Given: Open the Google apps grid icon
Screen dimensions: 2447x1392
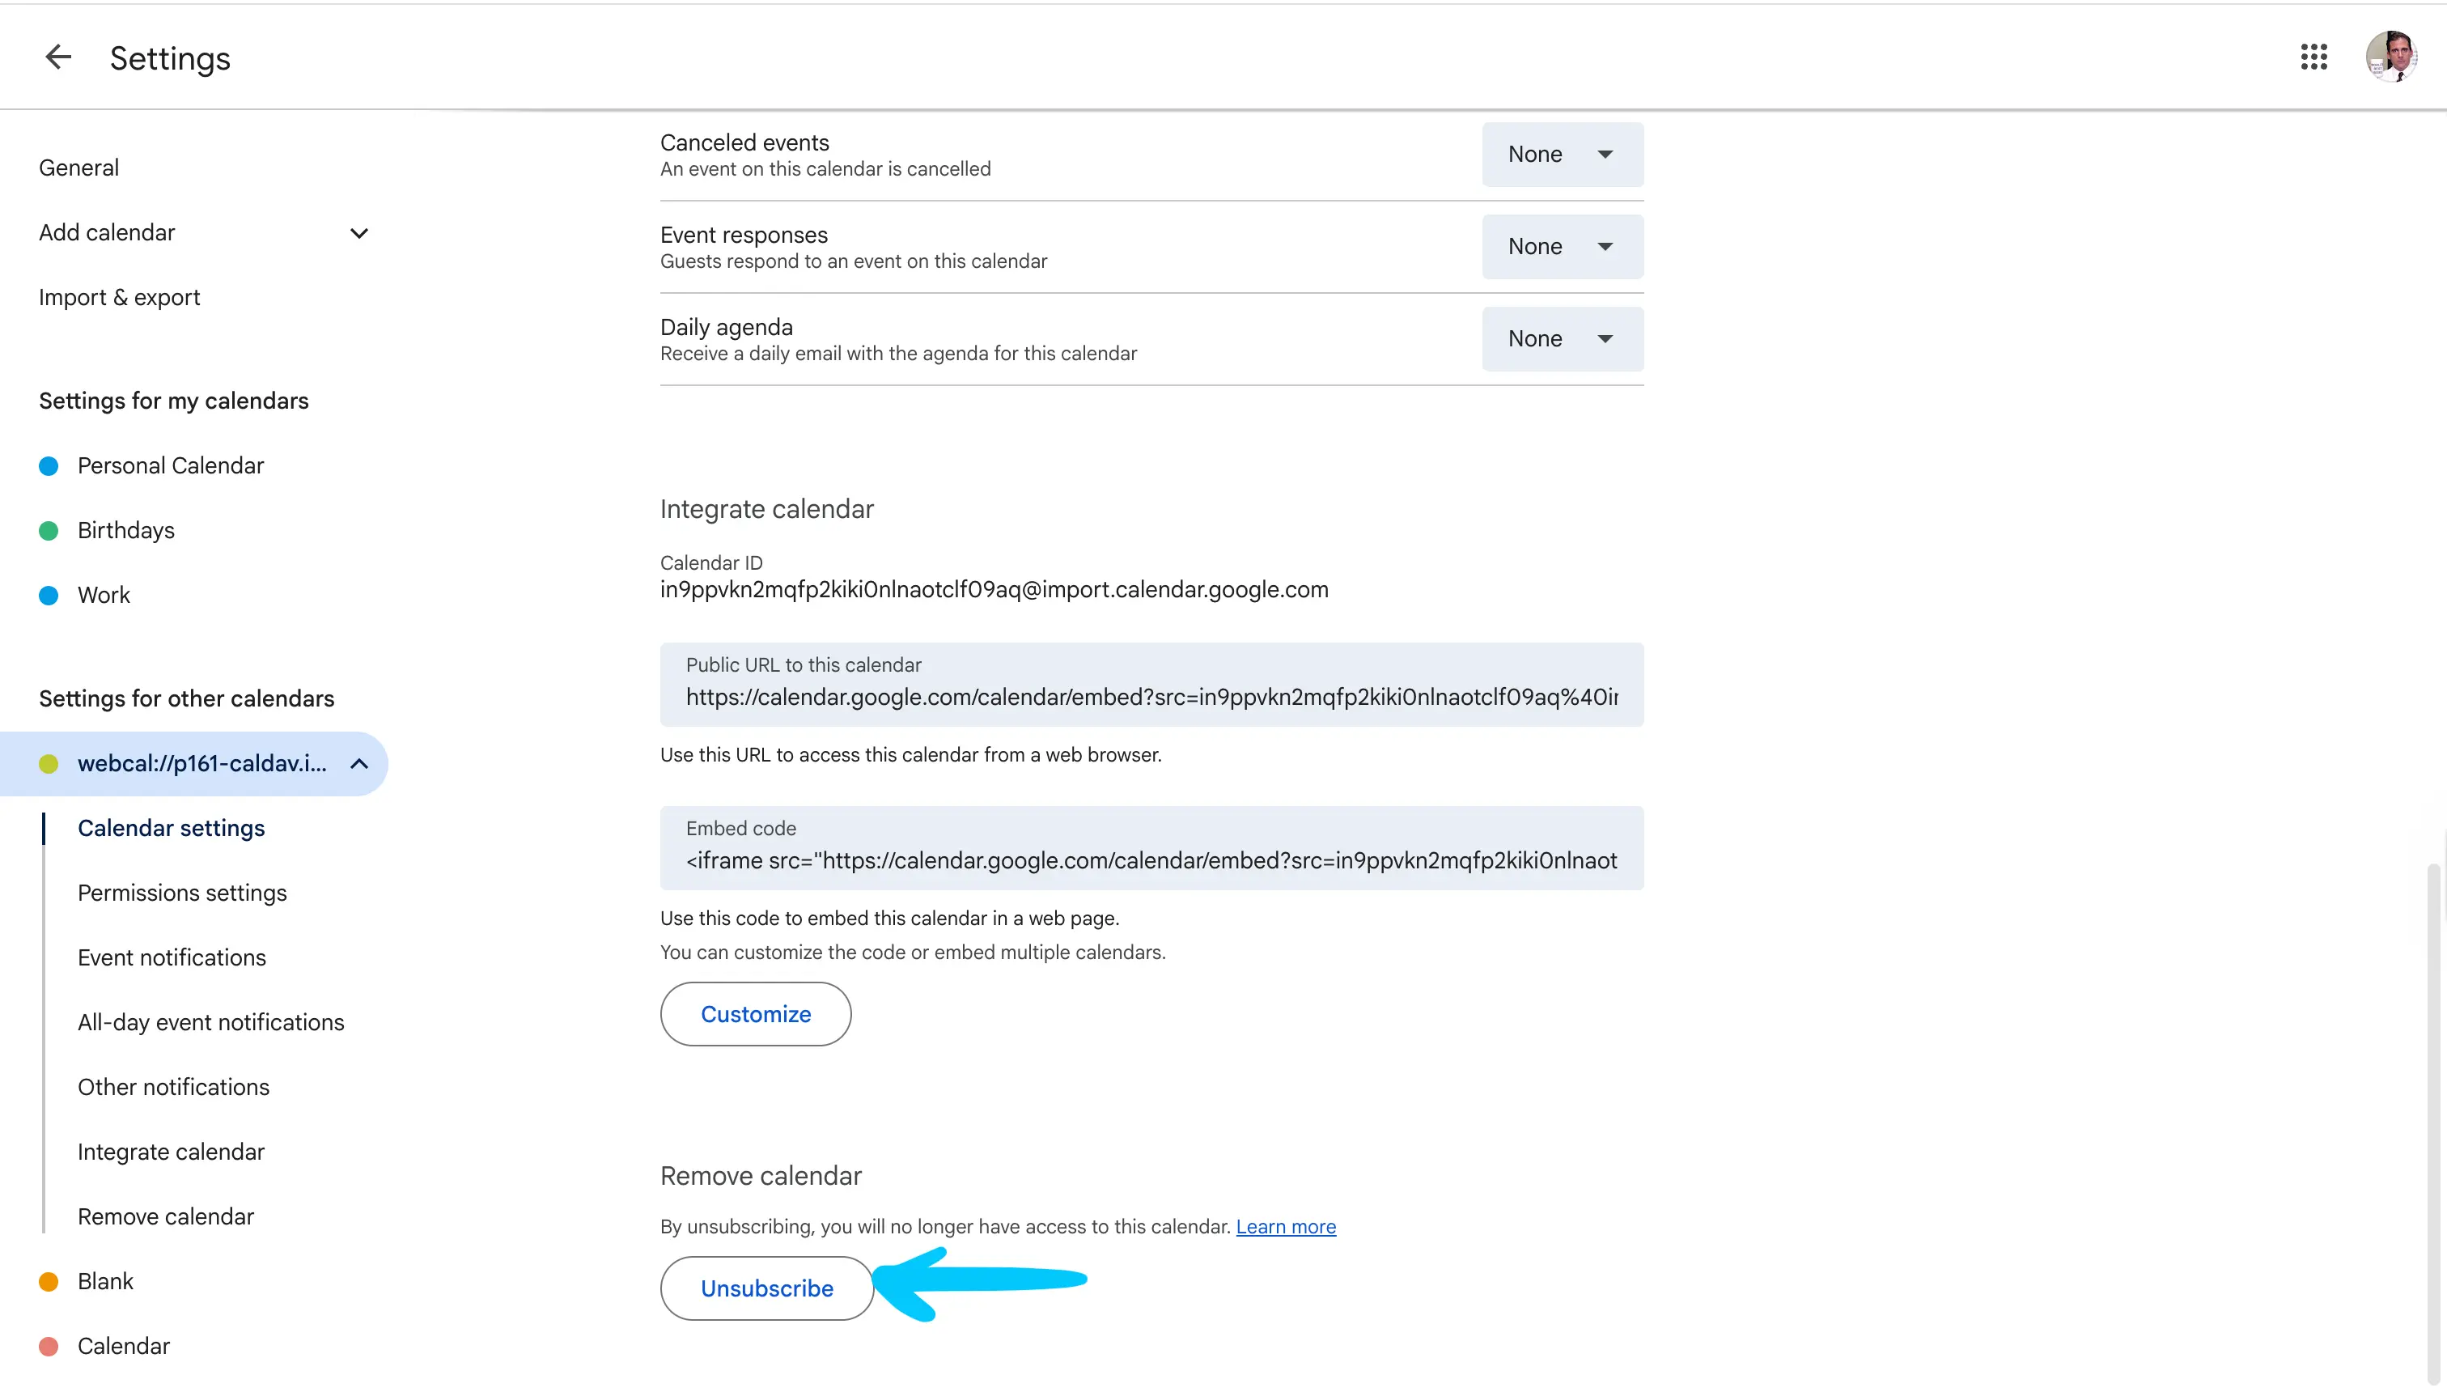Looking at the screenshot, I should (2313, 57).
